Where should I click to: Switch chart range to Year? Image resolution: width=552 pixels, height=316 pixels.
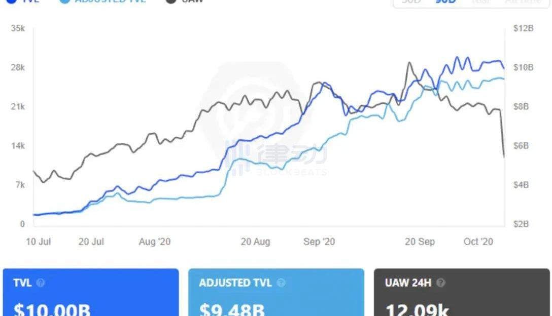point(480,2)
